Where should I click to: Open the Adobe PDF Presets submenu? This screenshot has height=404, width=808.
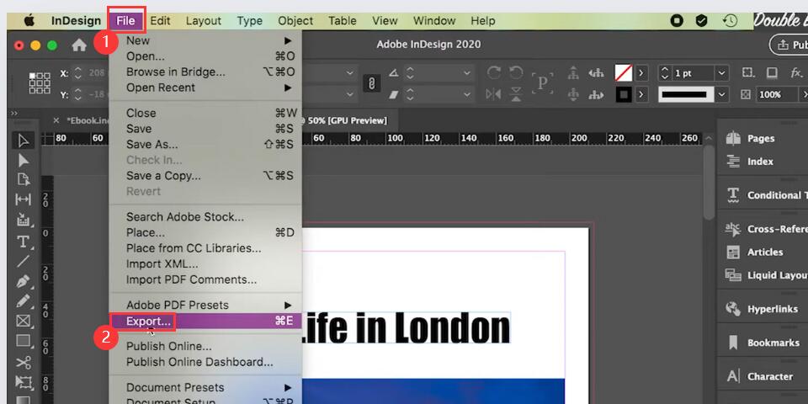(205, 305)
